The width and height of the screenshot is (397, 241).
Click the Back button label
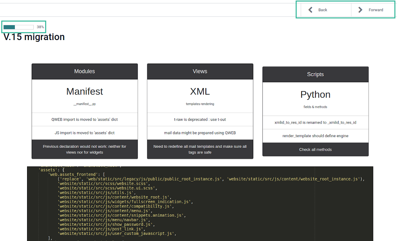click(x=323, y=10)
